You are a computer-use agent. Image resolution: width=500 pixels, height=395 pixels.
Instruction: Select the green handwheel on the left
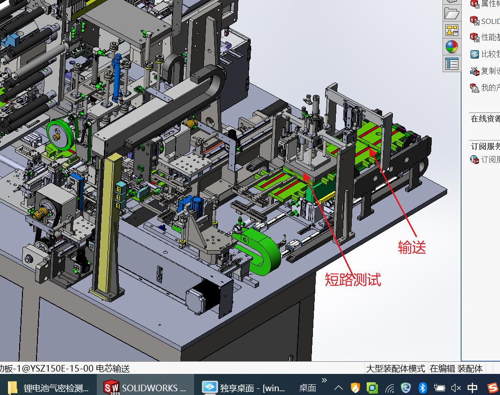tap(61, 135)
